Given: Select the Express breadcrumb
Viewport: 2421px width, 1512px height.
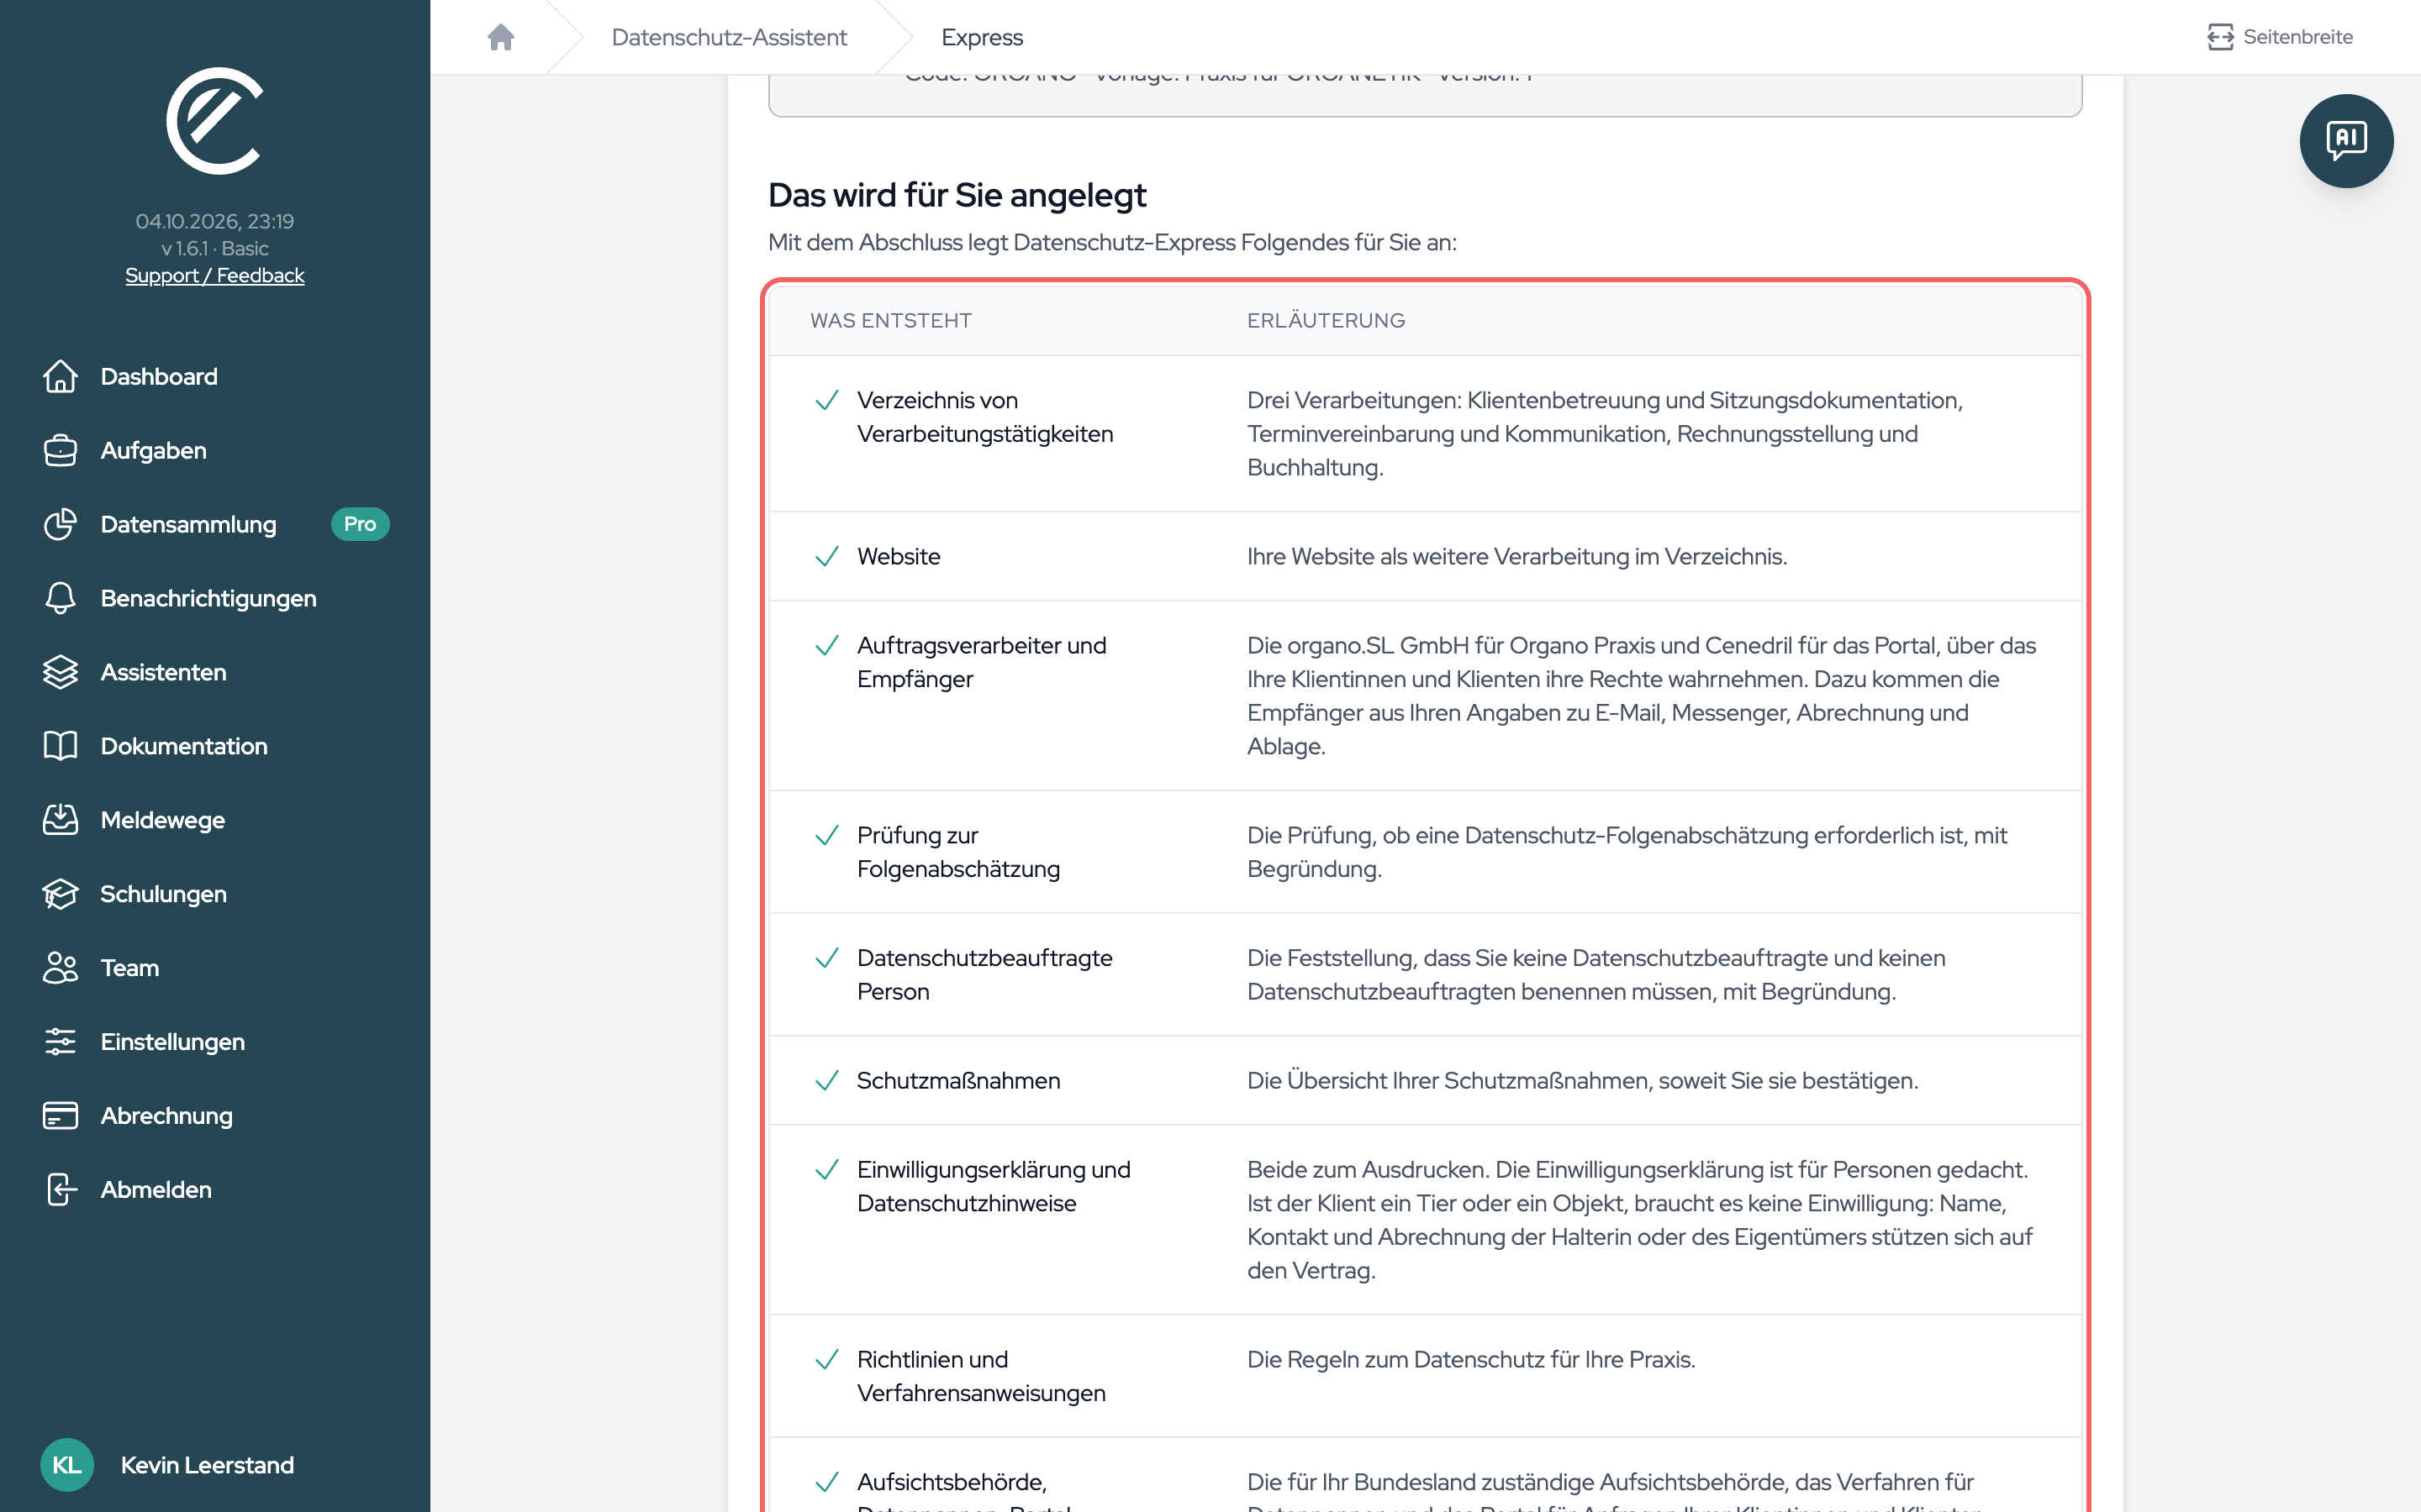Looking at the screenshot, I should tap(981, 37).
